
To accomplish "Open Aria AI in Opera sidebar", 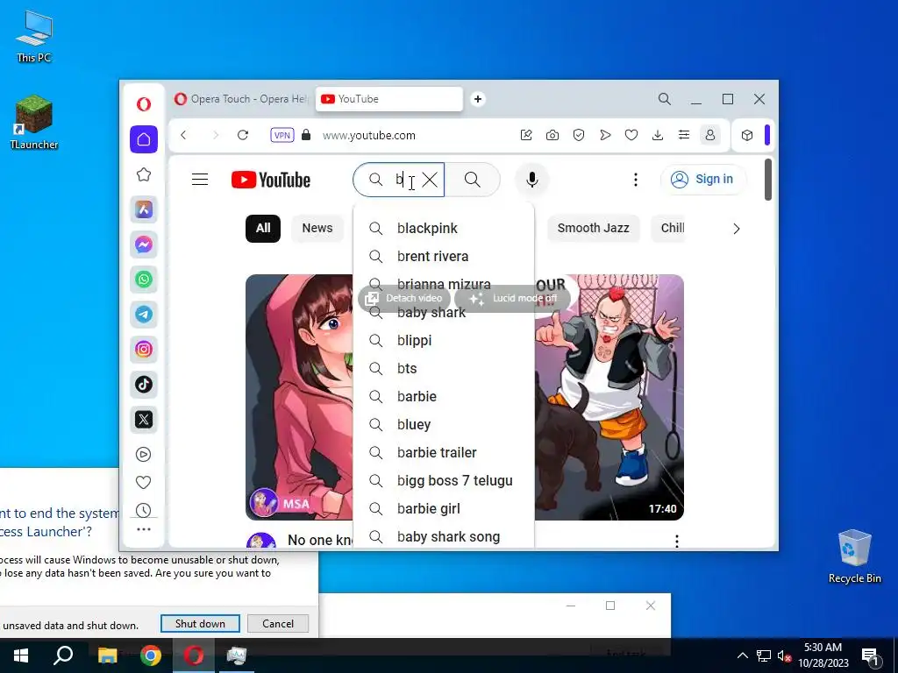I will [x=144, y=209].
